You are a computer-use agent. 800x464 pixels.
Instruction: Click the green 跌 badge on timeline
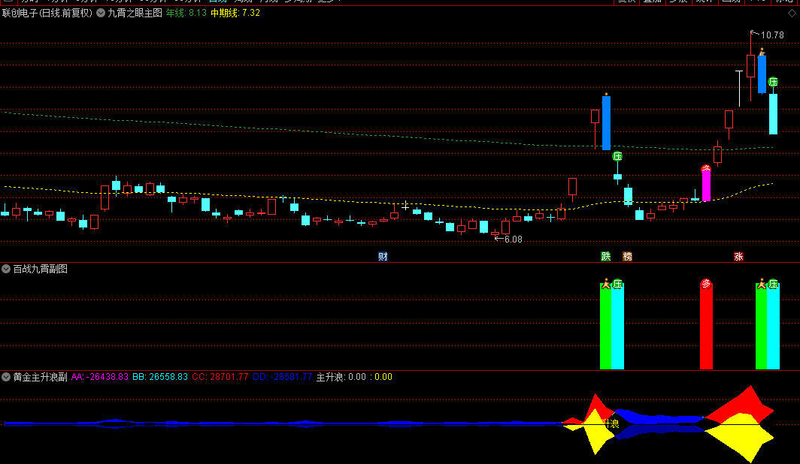tap(605, 257)
